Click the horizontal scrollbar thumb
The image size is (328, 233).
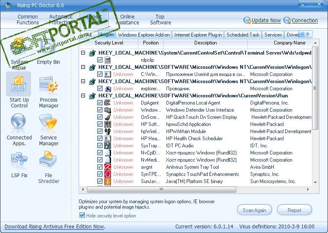pyautogui.click(x=162, y=190)
